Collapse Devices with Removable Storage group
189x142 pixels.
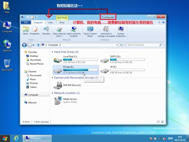click(52, 78)
